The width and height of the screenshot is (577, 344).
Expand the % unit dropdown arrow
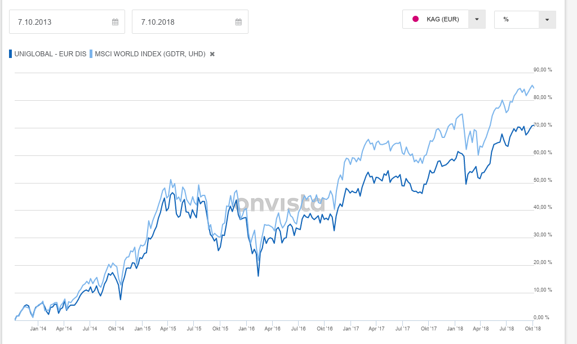pyautogui.click(x=547, y=19)
